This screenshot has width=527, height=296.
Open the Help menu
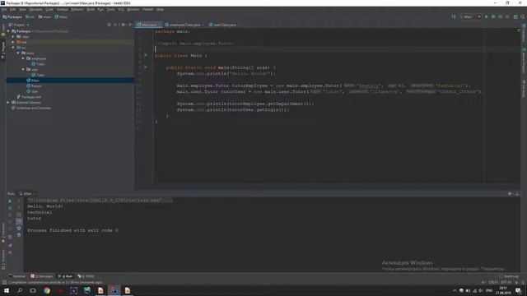pos(160,9)
